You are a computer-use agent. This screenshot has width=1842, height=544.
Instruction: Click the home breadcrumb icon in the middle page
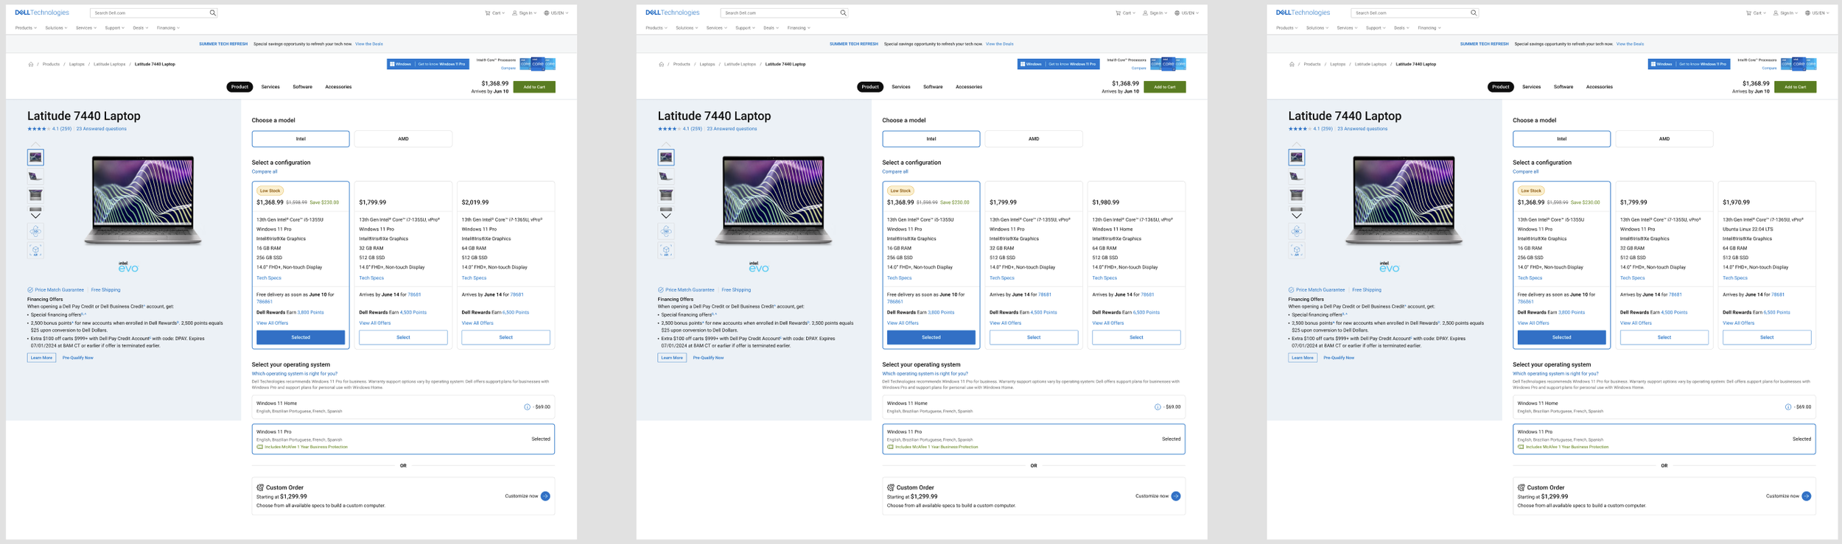click(x=662, y=64)
